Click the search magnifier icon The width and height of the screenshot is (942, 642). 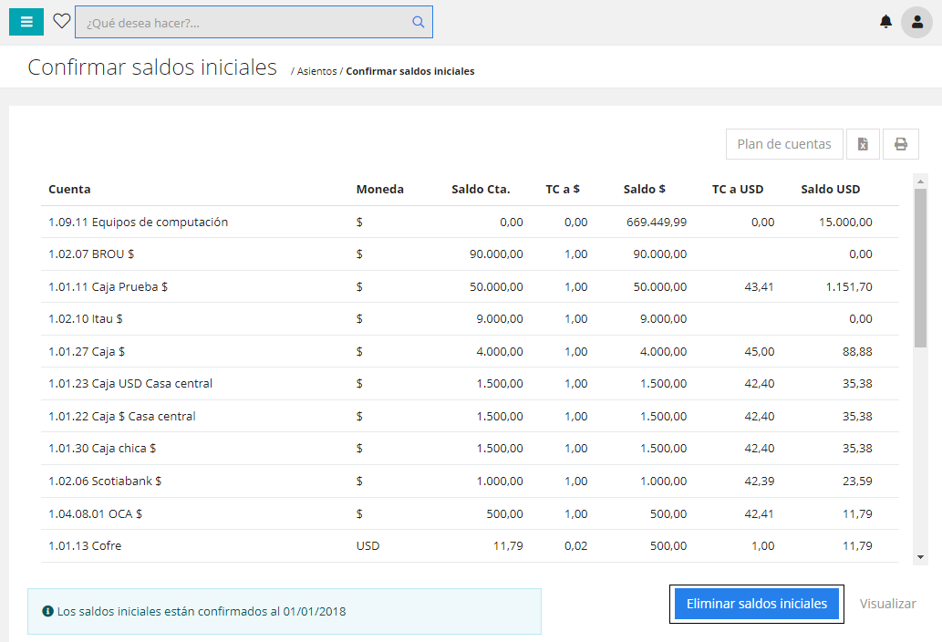coord(418,23)
